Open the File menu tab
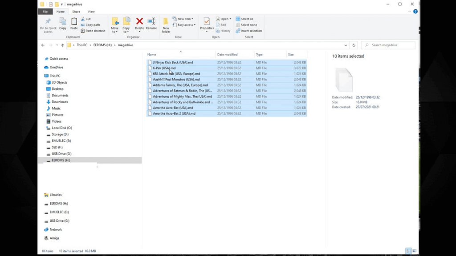Viewport: 456px width, 256px height. coord(45,12)
